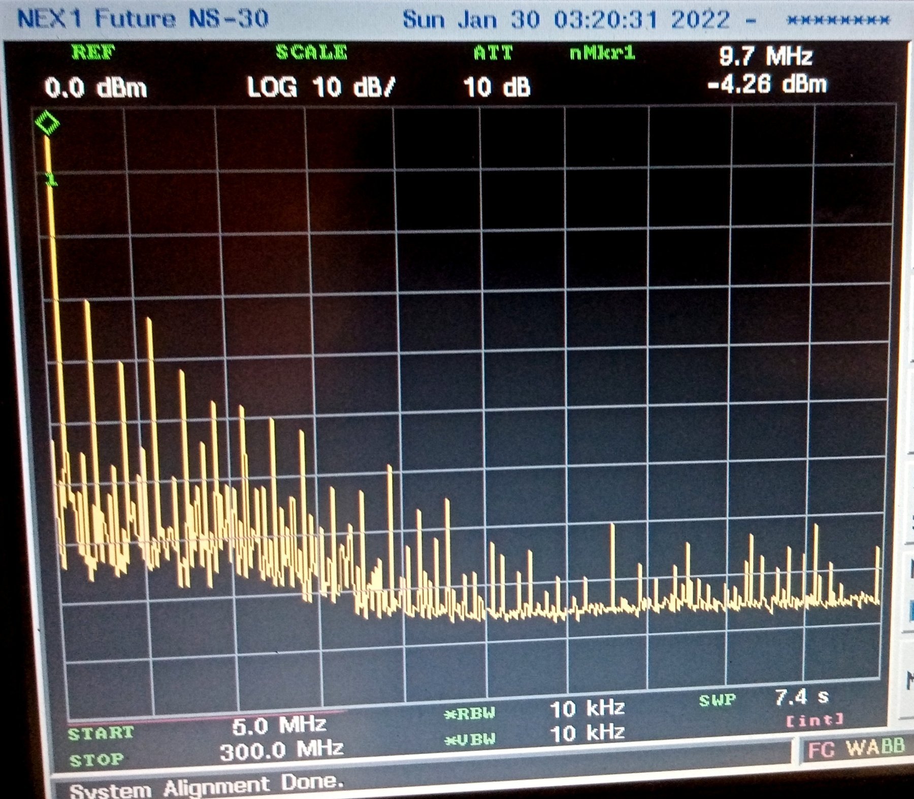Select the LOG 10 dB/ scale value
Screen dimensions: 914x799
tap(321, 87)
